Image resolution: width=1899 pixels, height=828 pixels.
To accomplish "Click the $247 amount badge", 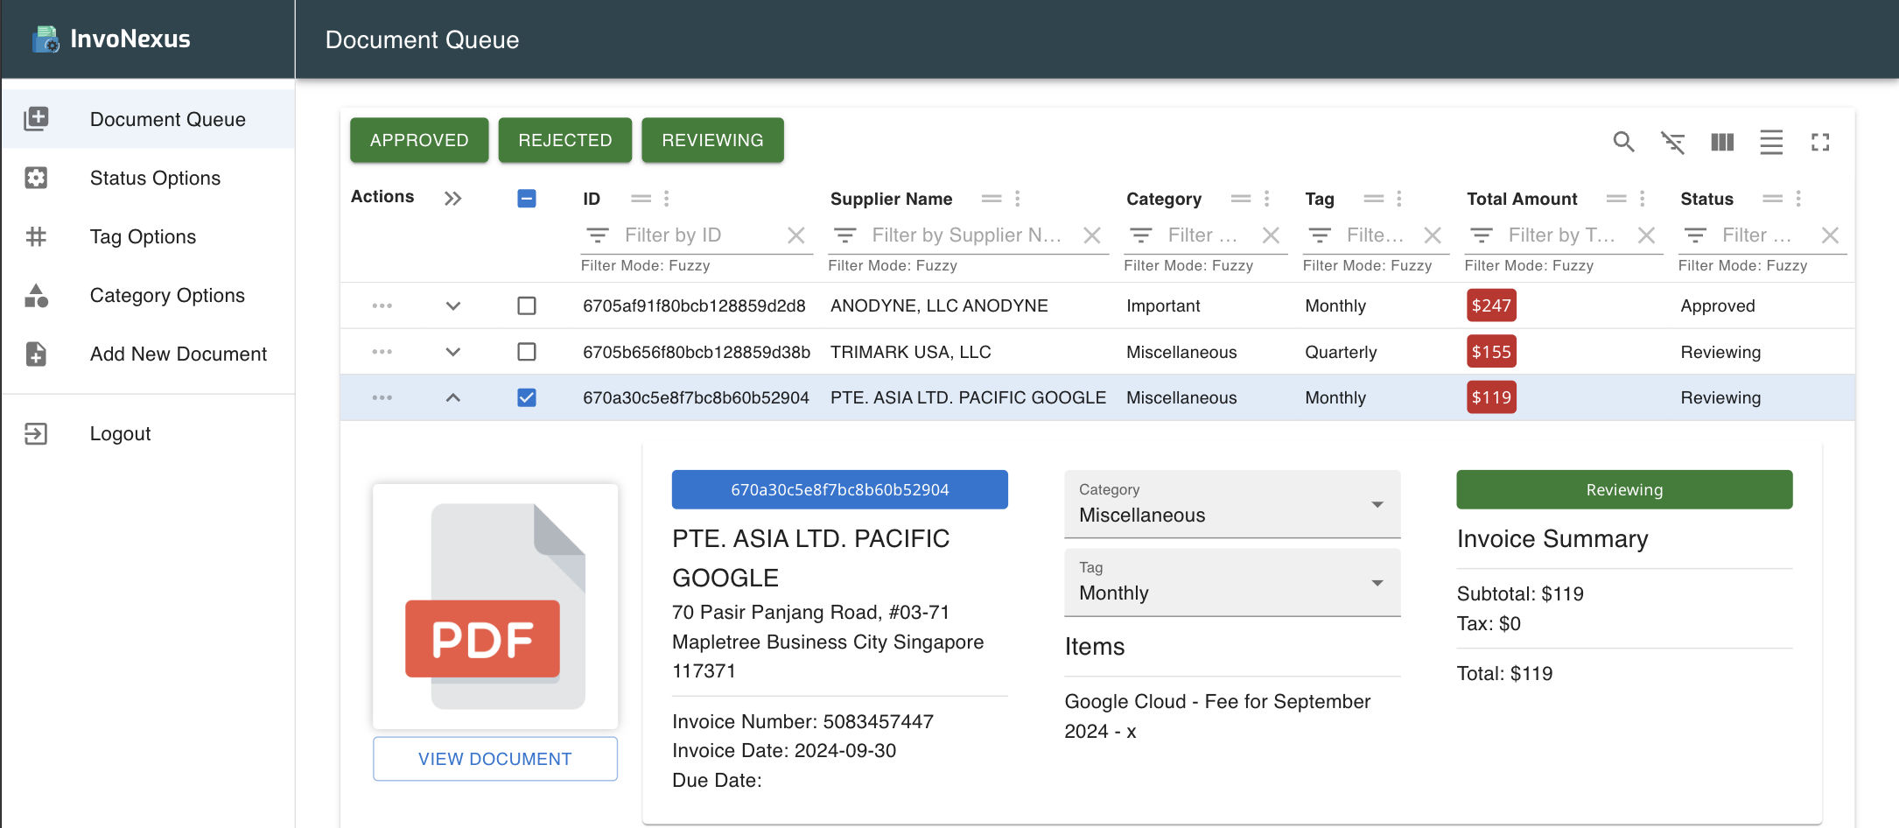I will coord(1491,305).
